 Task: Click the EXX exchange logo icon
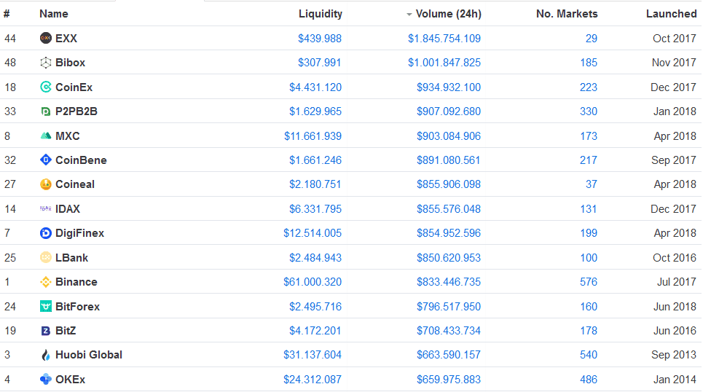(46, 39)
